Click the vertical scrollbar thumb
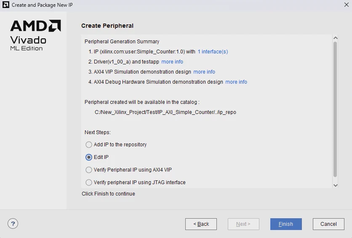The width and height of the screenshot is (352, 238). tap(335, 109)
